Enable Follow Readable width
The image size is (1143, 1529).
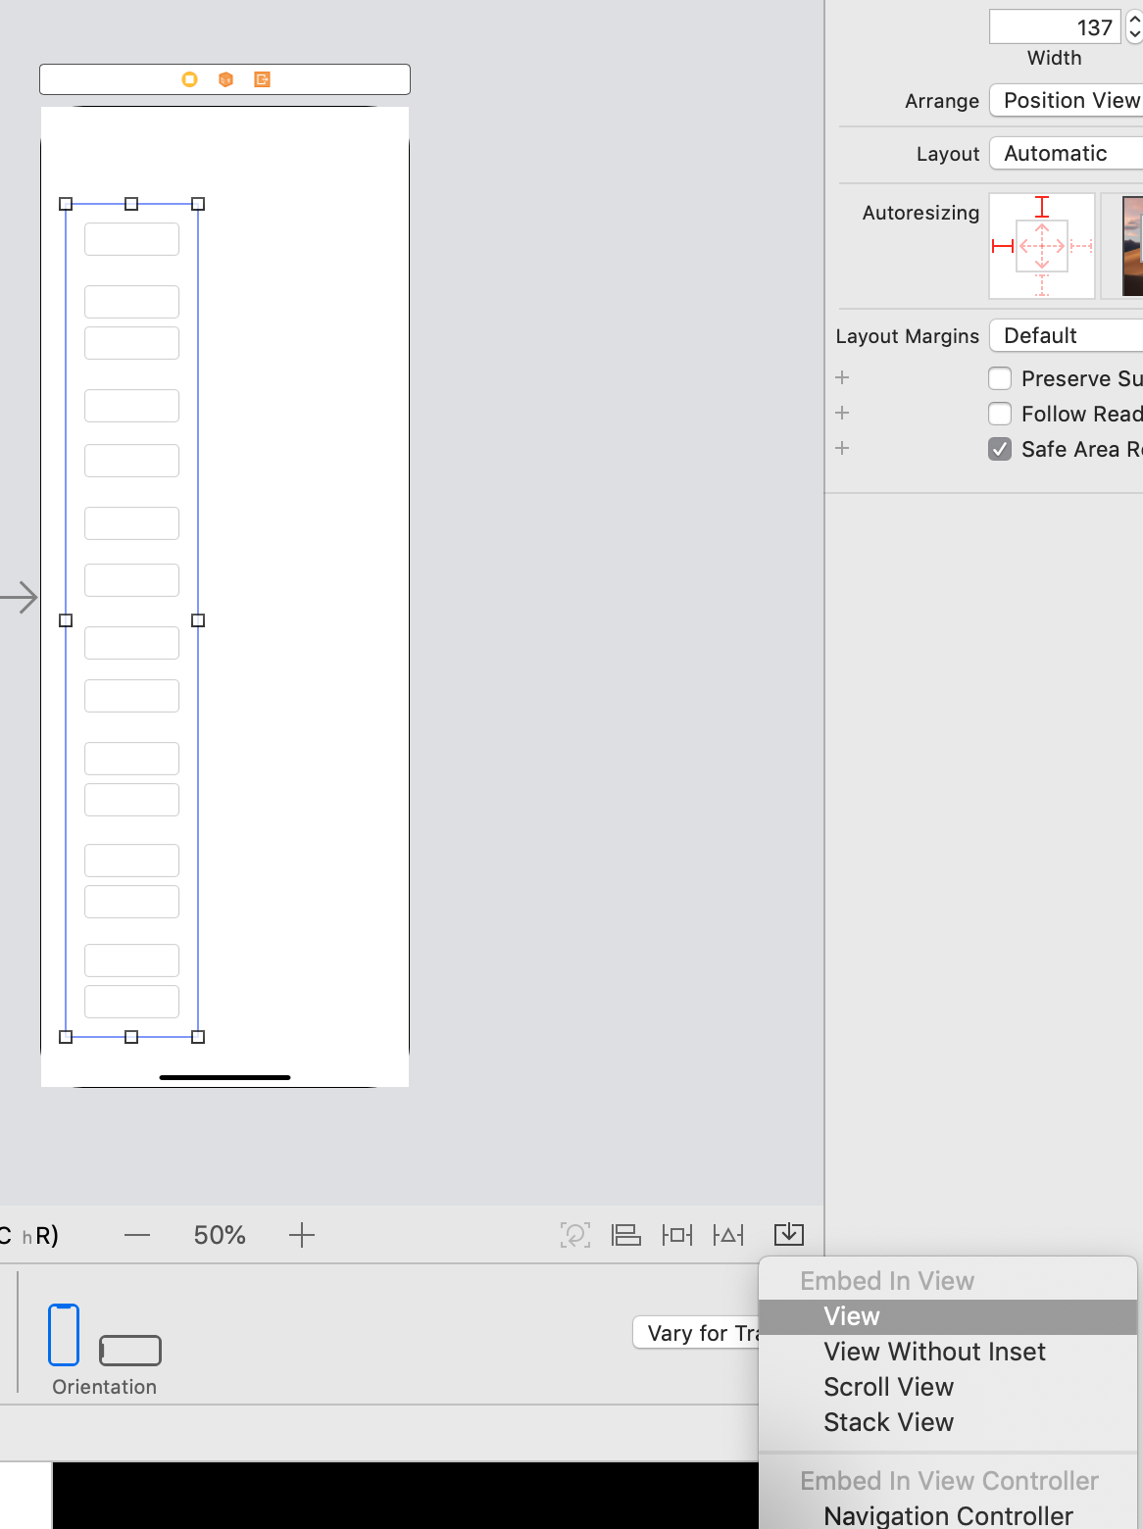1000,414
